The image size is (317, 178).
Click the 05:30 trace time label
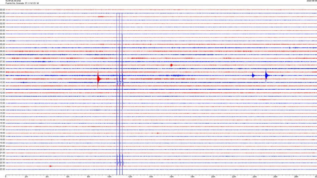click(2, 48)
